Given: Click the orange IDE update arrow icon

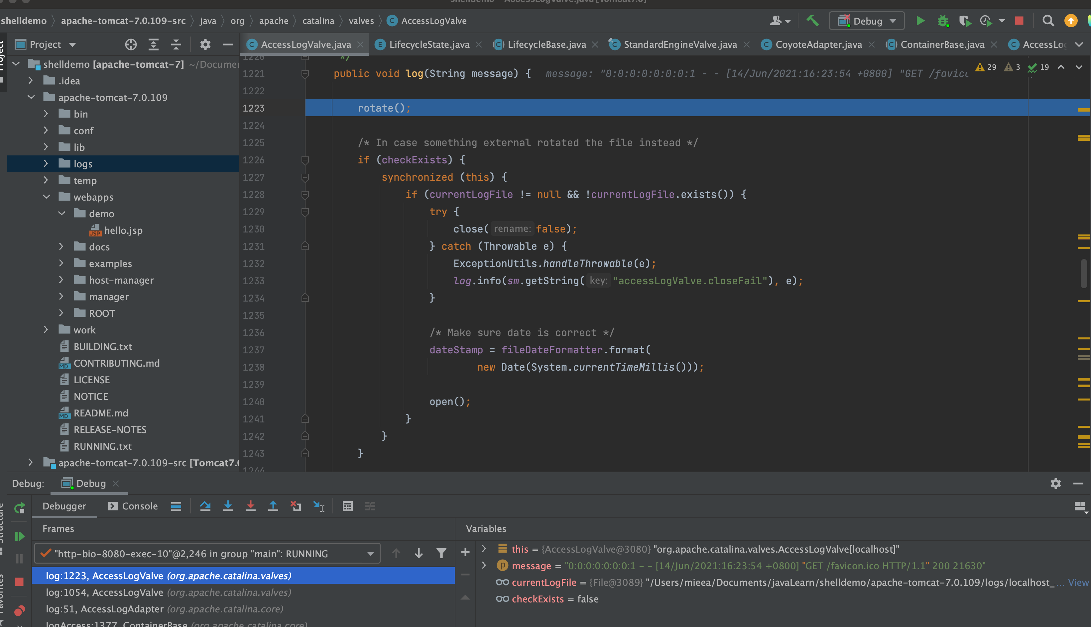Looking at the screenshot, I should (1071, 21).
